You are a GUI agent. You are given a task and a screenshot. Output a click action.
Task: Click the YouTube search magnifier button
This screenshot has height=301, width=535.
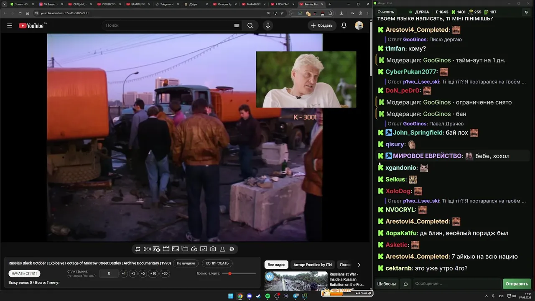[x=250, y=26]
